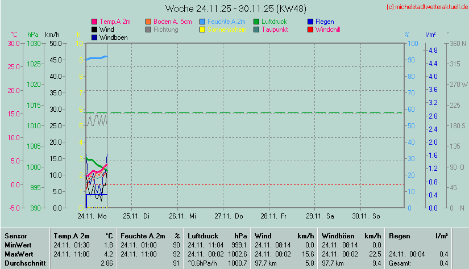Click the pink Temp.A 2m legend swatch
The height and width of the screenshot is (269, 469).
(94, 22)
